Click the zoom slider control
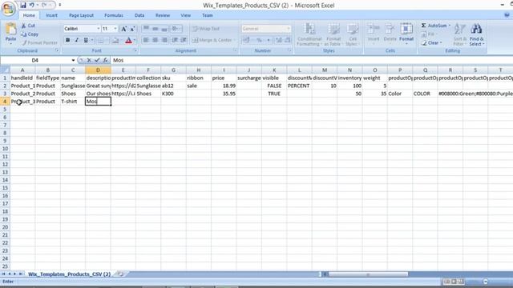The height and width of the screenshot is (288, 513). pyautogui.click(x=486, y=282)
